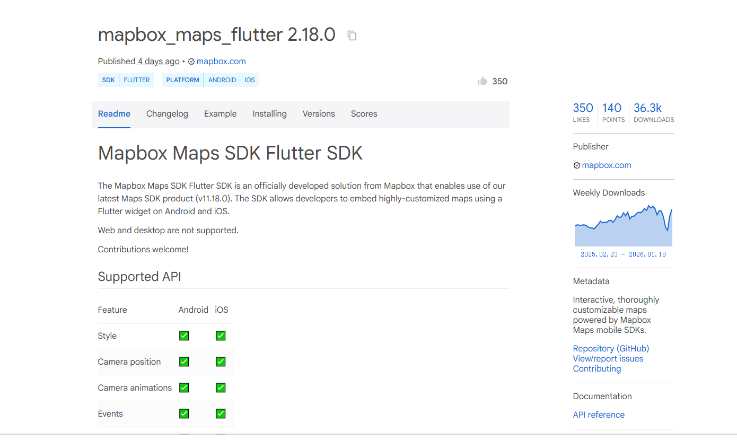Click the copy package name icon
The image size is (737, 441).
coord(352,36)
